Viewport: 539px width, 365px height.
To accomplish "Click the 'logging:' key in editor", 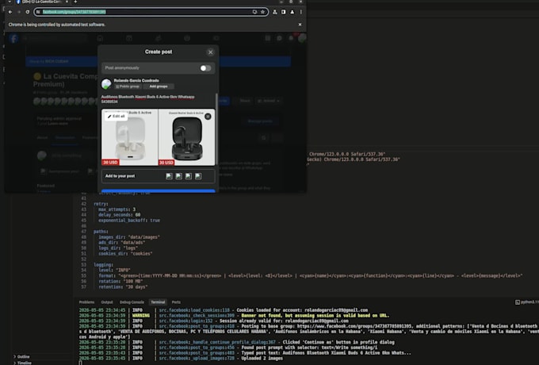I will (103, 264).
